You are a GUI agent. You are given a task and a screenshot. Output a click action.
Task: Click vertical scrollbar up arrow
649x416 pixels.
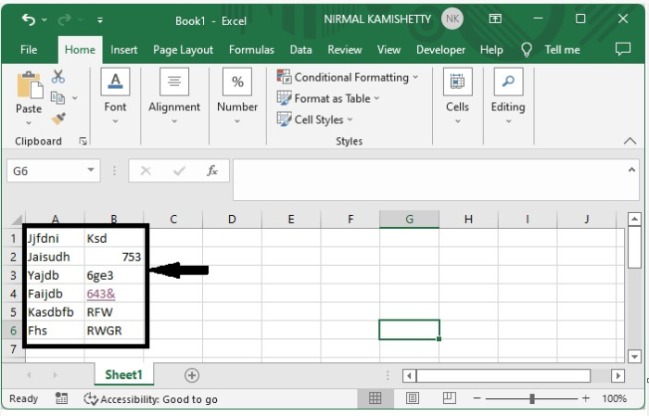(x=634, y=219)
